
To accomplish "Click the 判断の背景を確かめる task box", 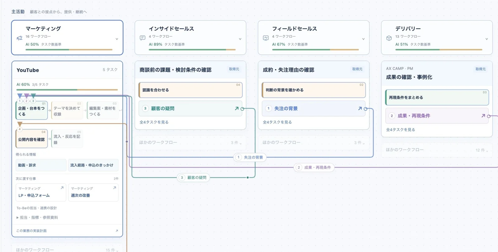I will (x=314, y=90).
